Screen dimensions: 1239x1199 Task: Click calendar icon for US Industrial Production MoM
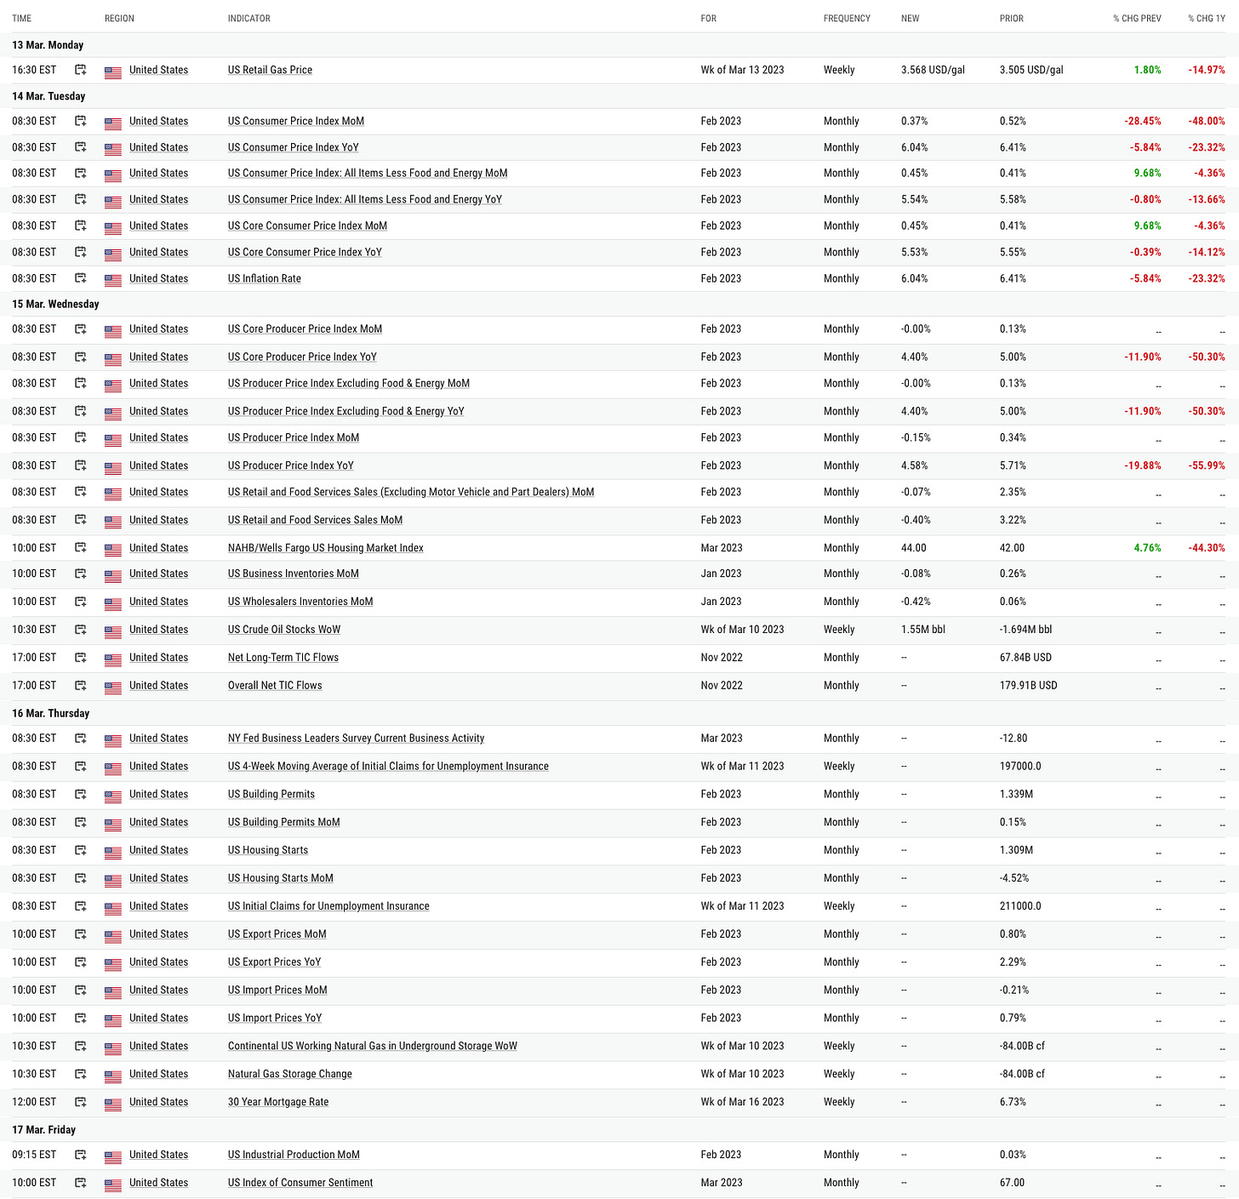click(81, 1155)
